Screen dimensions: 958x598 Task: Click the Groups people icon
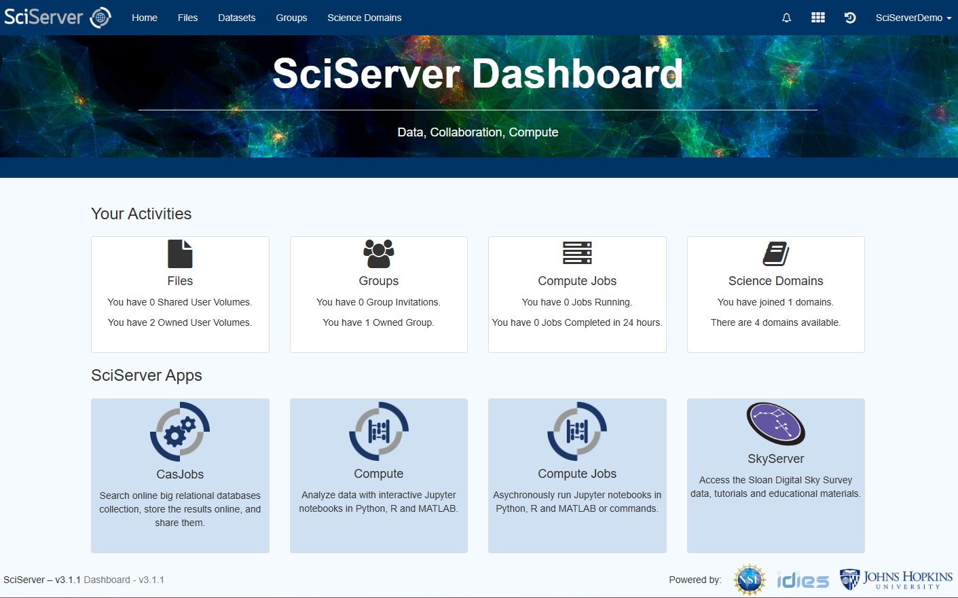[378, 254]
